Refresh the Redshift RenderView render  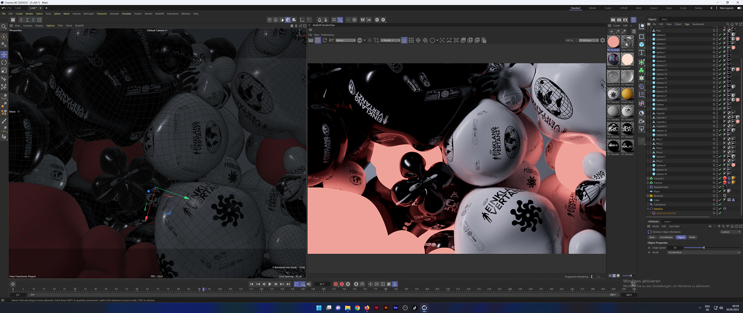tap(325, 40)
